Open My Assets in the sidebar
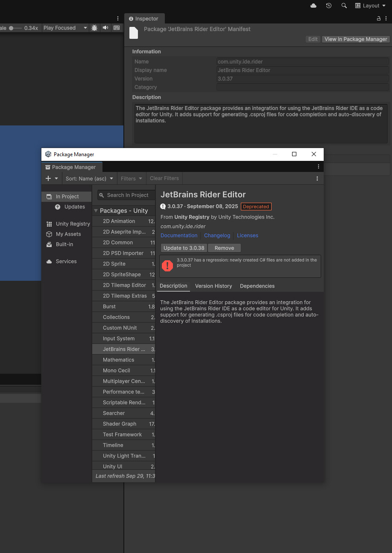The width and height of the screenshot is (392, 553). point(68,234)
